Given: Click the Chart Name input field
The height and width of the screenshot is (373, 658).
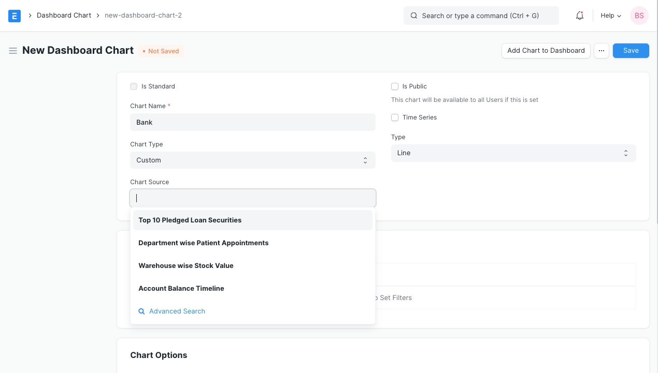Looking at the screenshot, I should tap(252, 122).
